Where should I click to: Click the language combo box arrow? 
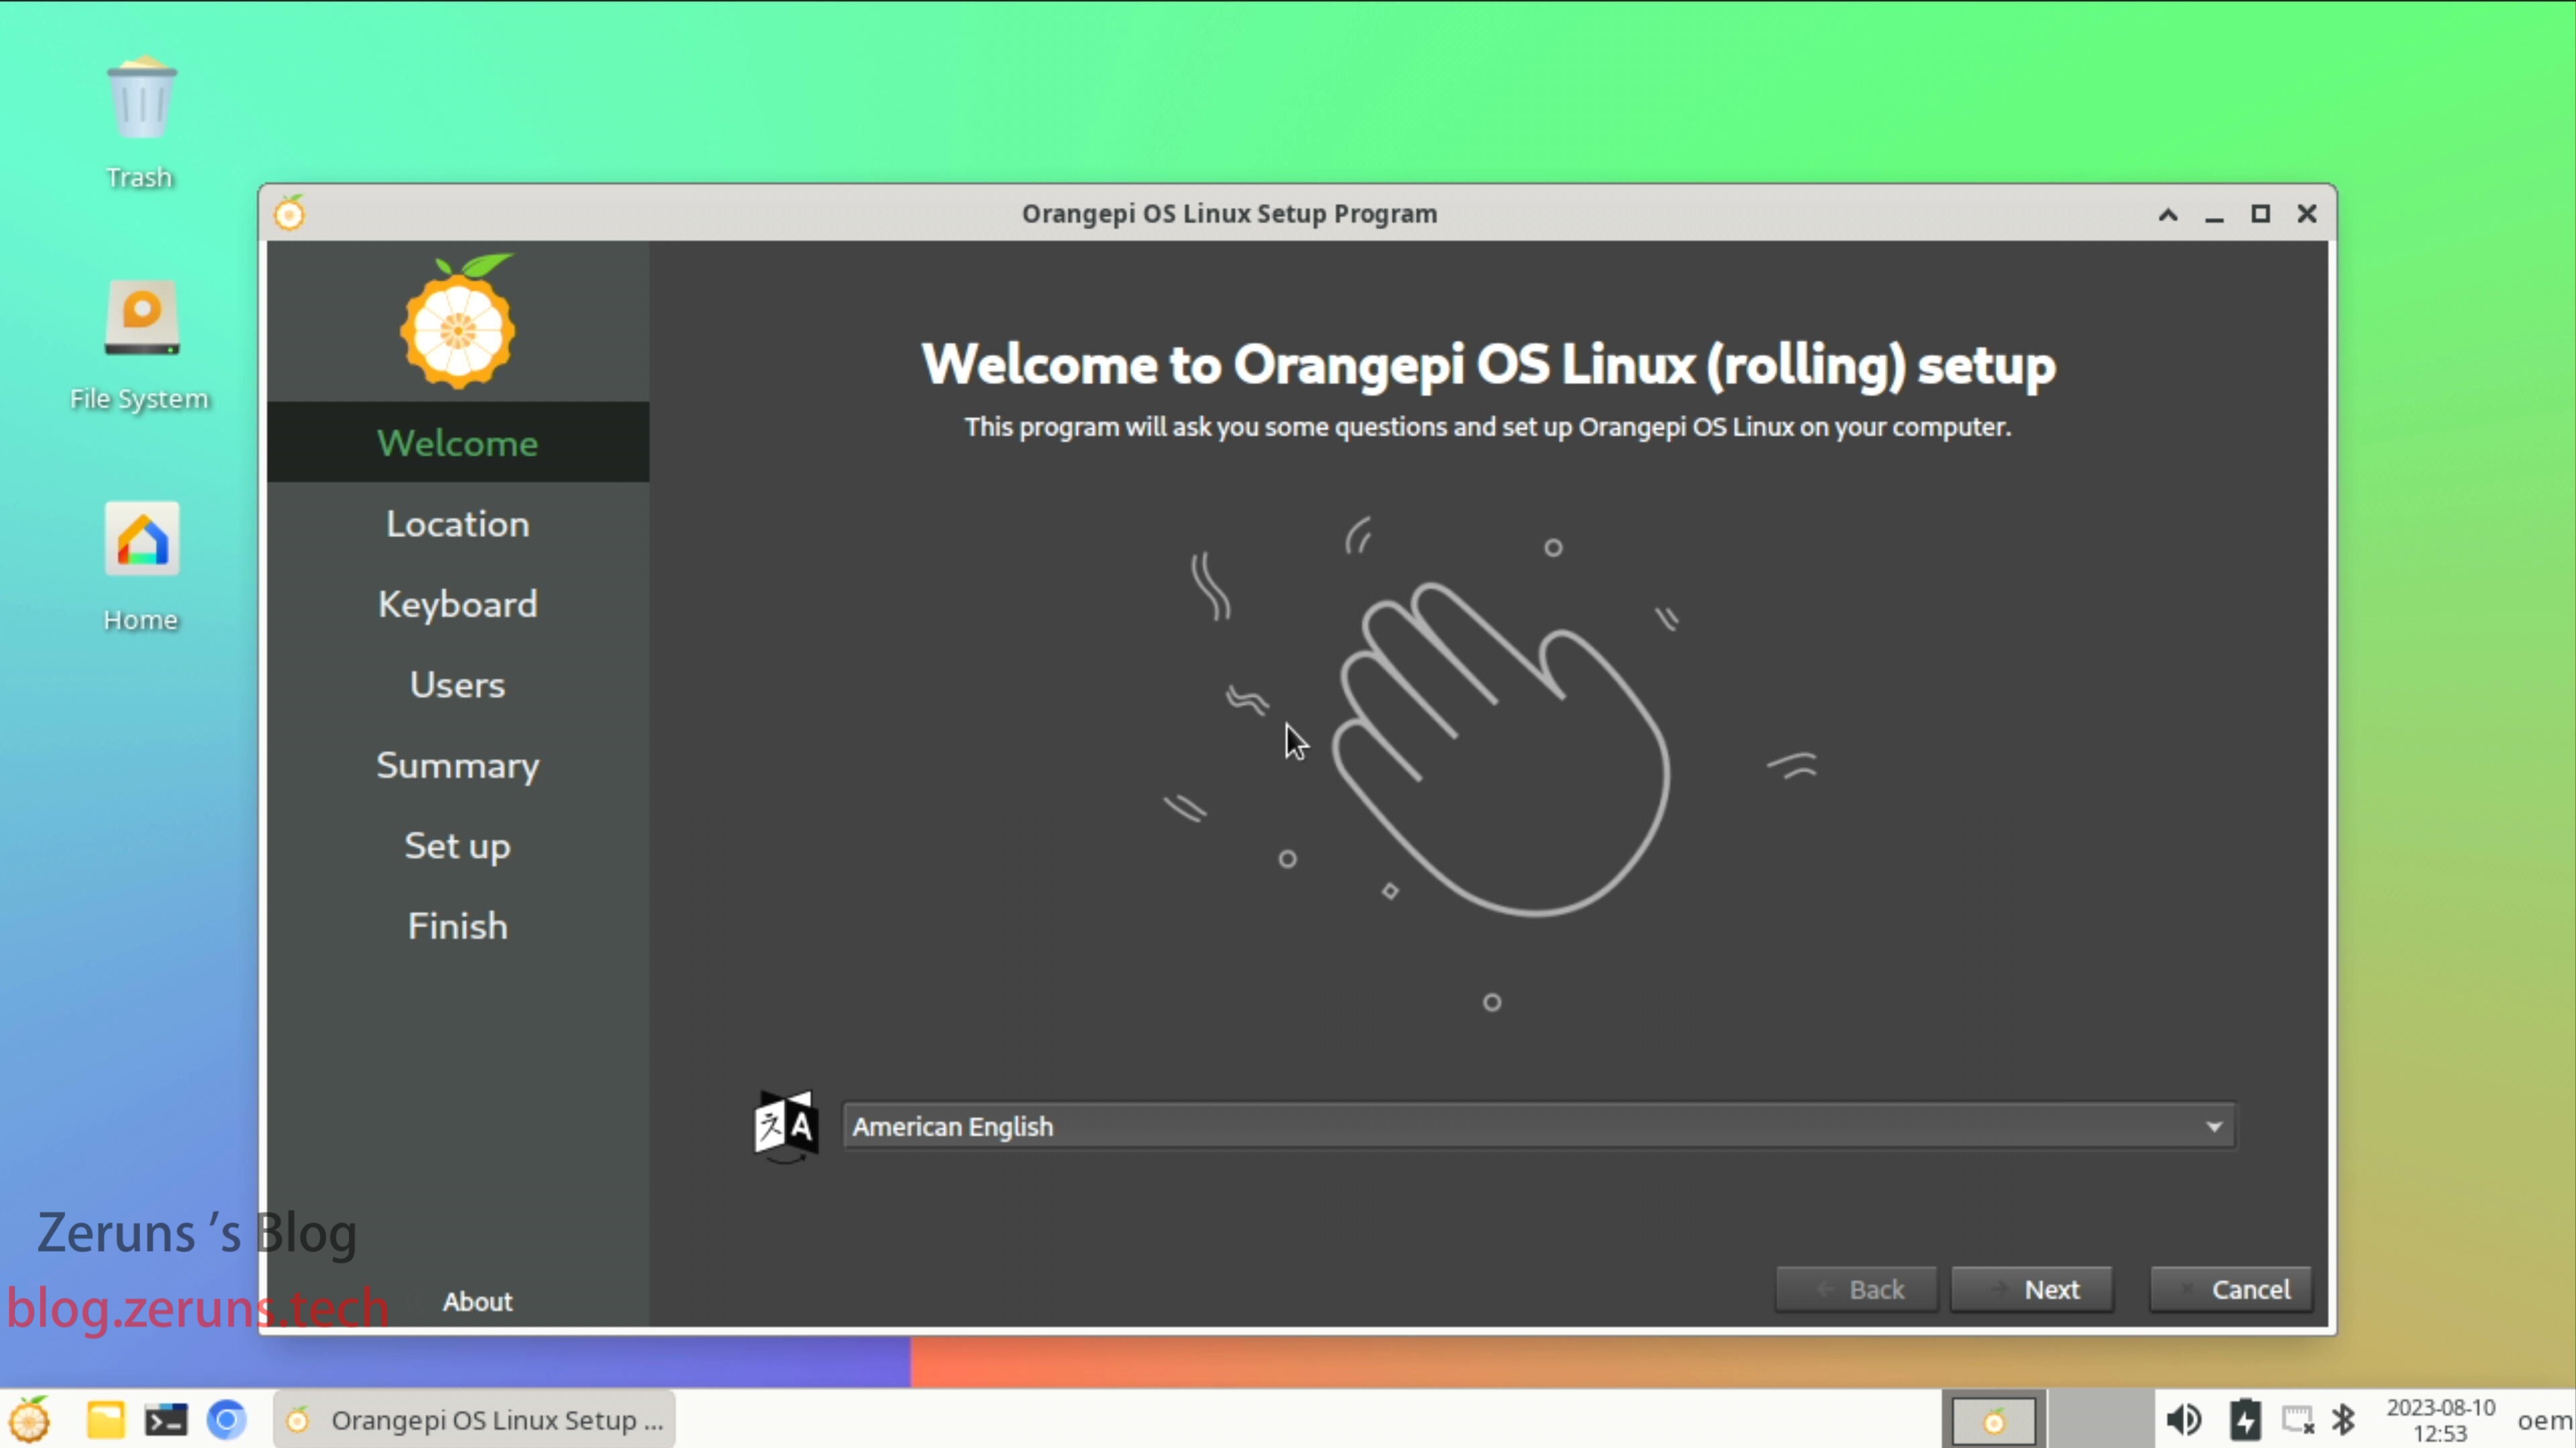2214,1127
